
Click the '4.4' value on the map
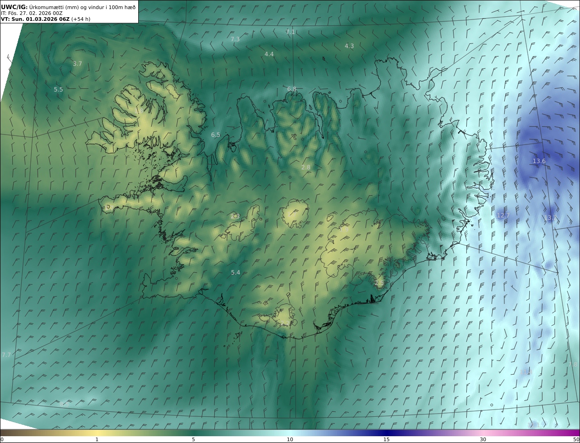pos(269,54)
